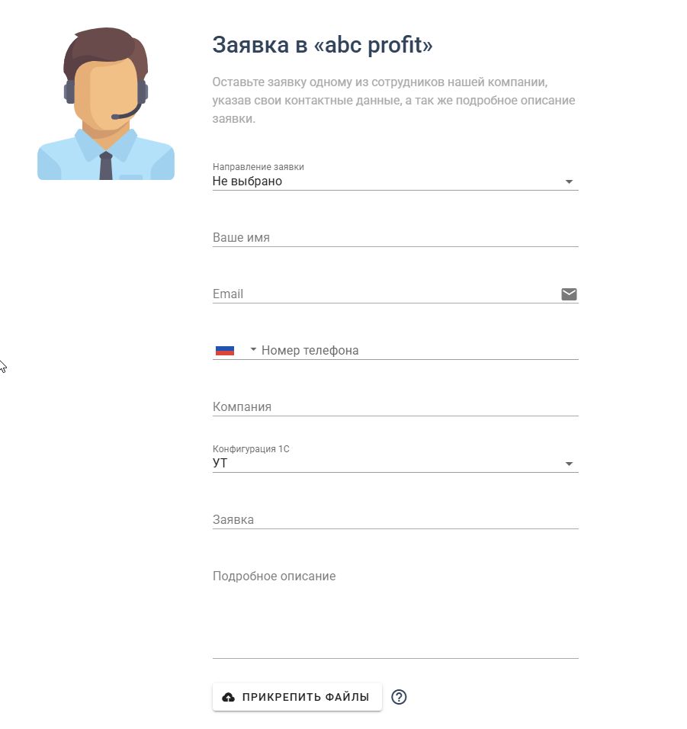The image size is (687, 729).
Task: Expand the Конфигурация 1С dropdown arrow
Action: tap(569, 464)
